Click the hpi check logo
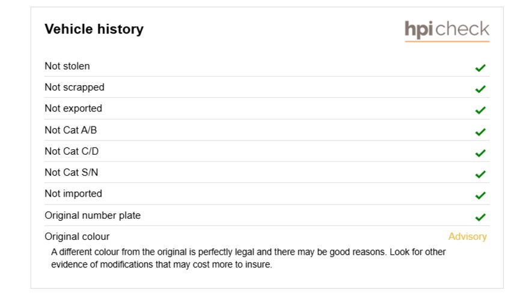This screenshot has width=511, height=298. click(447, 30)
